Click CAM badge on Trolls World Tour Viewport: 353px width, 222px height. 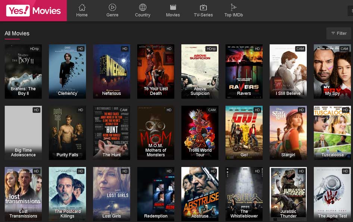(x=212, y=110)
